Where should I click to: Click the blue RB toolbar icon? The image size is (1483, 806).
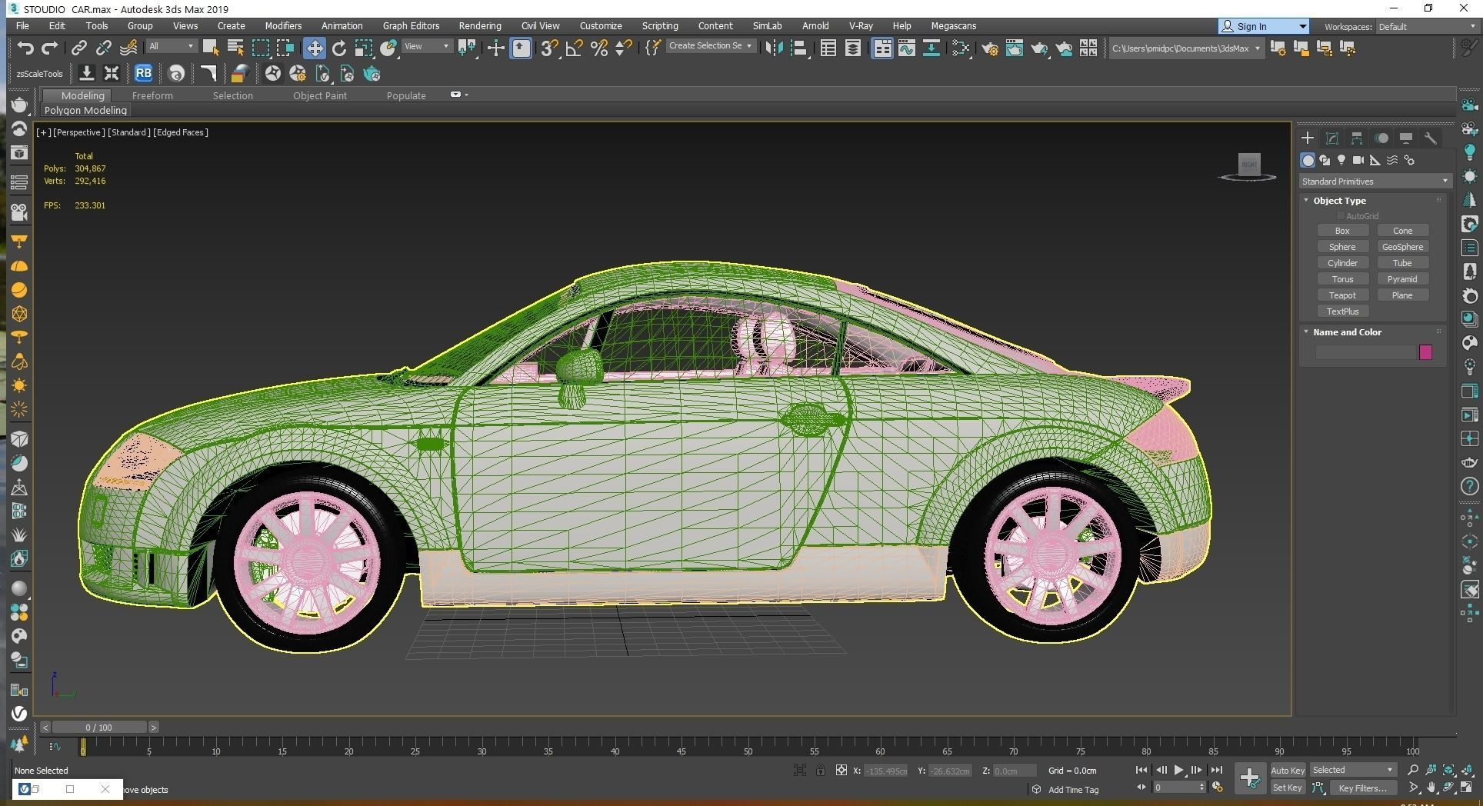[143, 73]
